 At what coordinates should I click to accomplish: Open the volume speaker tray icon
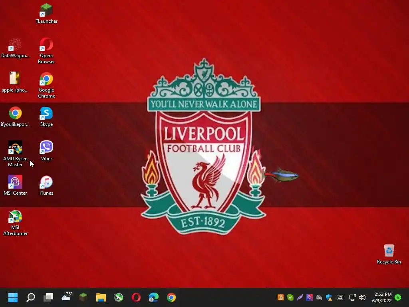click(x=362, y=297)
